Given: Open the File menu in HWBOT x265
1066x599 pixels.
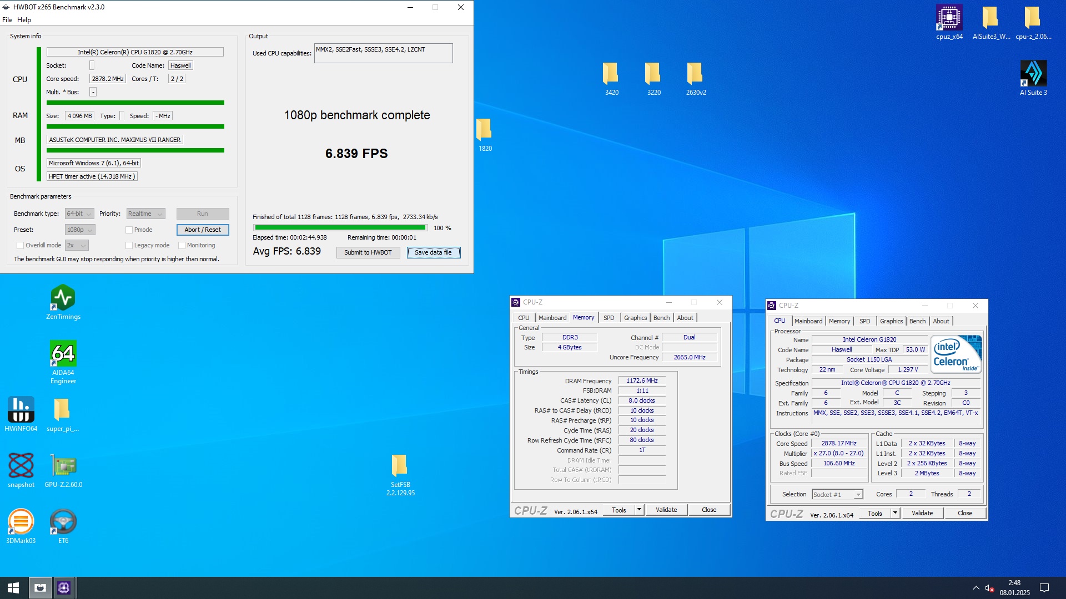Looking at the screenshot, I should [x=7, y=20].
